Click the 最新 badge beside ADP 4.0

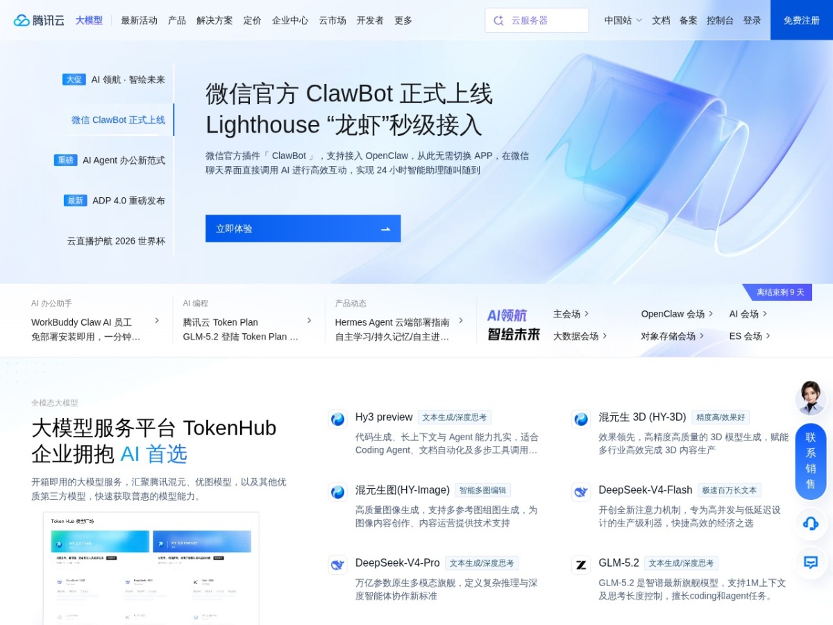point(75,201)
